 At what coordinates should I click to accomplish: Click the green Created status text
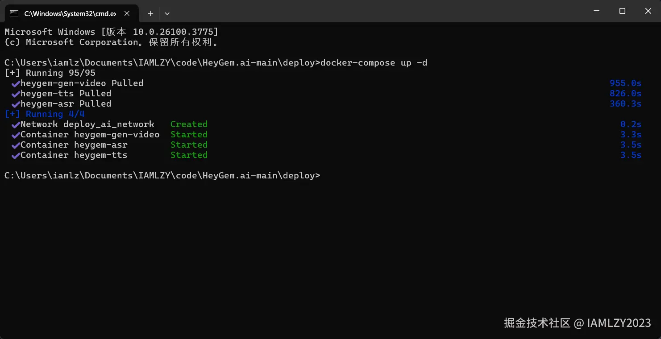point(189,124)
